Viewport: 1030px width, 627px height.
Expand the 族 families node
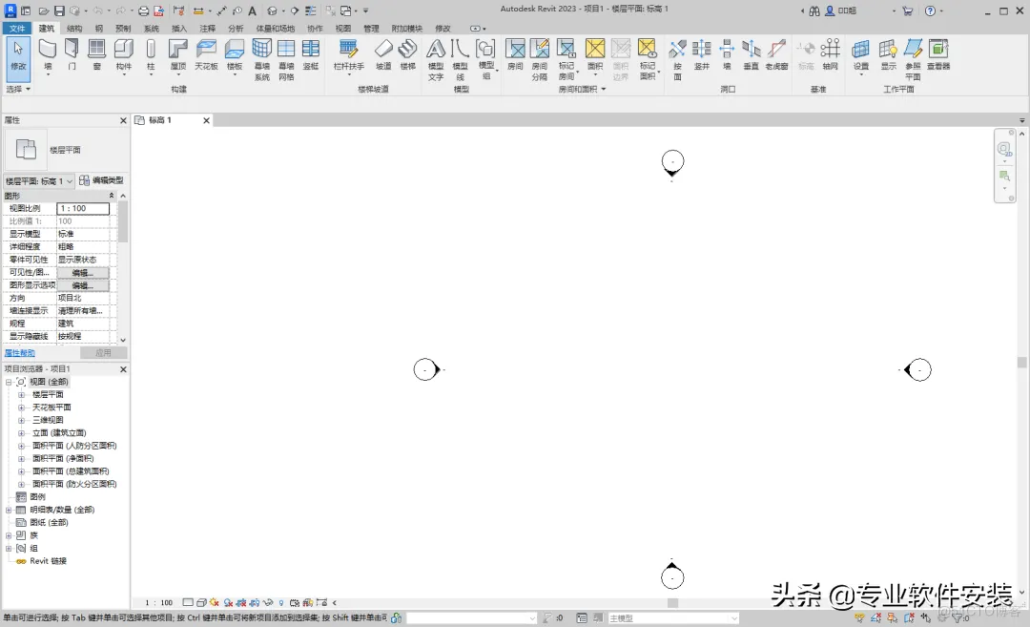(x=9, y=535)
